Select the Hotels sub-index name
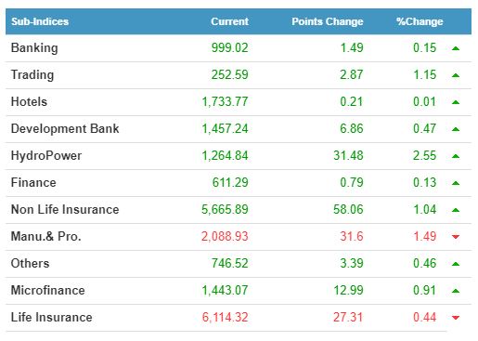 coord(29,102)
